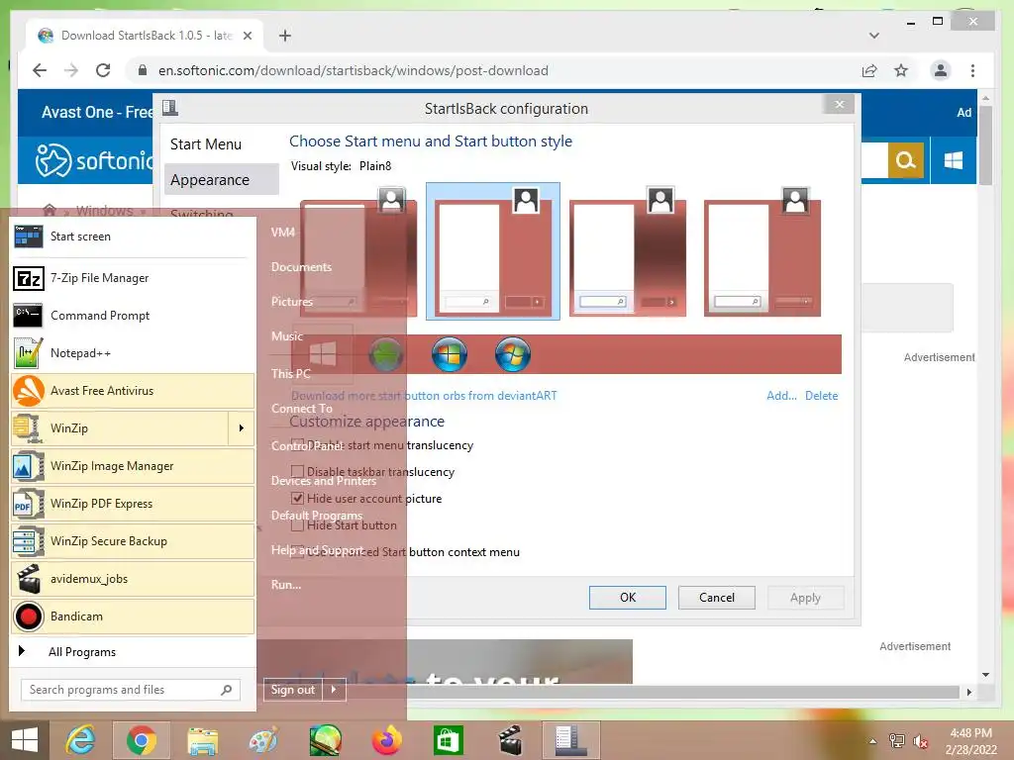1014x760 pixels.
Task: Open WinZip Image Manager
Action: [132, 466]
